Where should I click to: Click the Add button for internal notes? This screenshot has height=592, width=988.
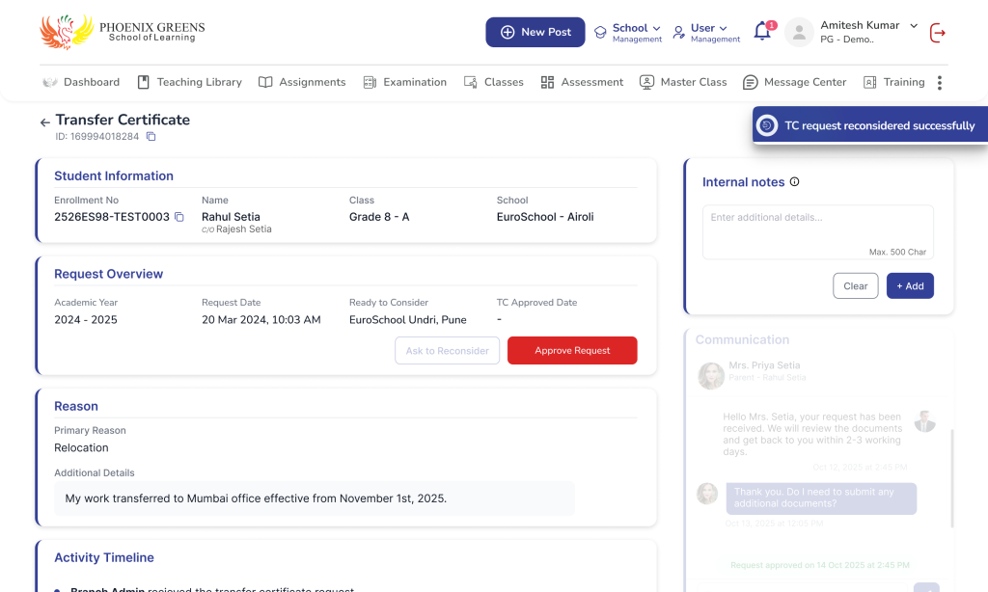[x=909, y=286]
